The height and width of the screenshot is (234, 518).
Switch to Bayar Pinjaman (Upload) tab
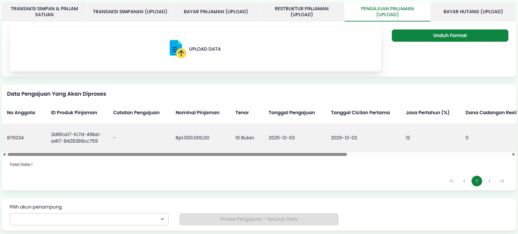pos(216,11)
